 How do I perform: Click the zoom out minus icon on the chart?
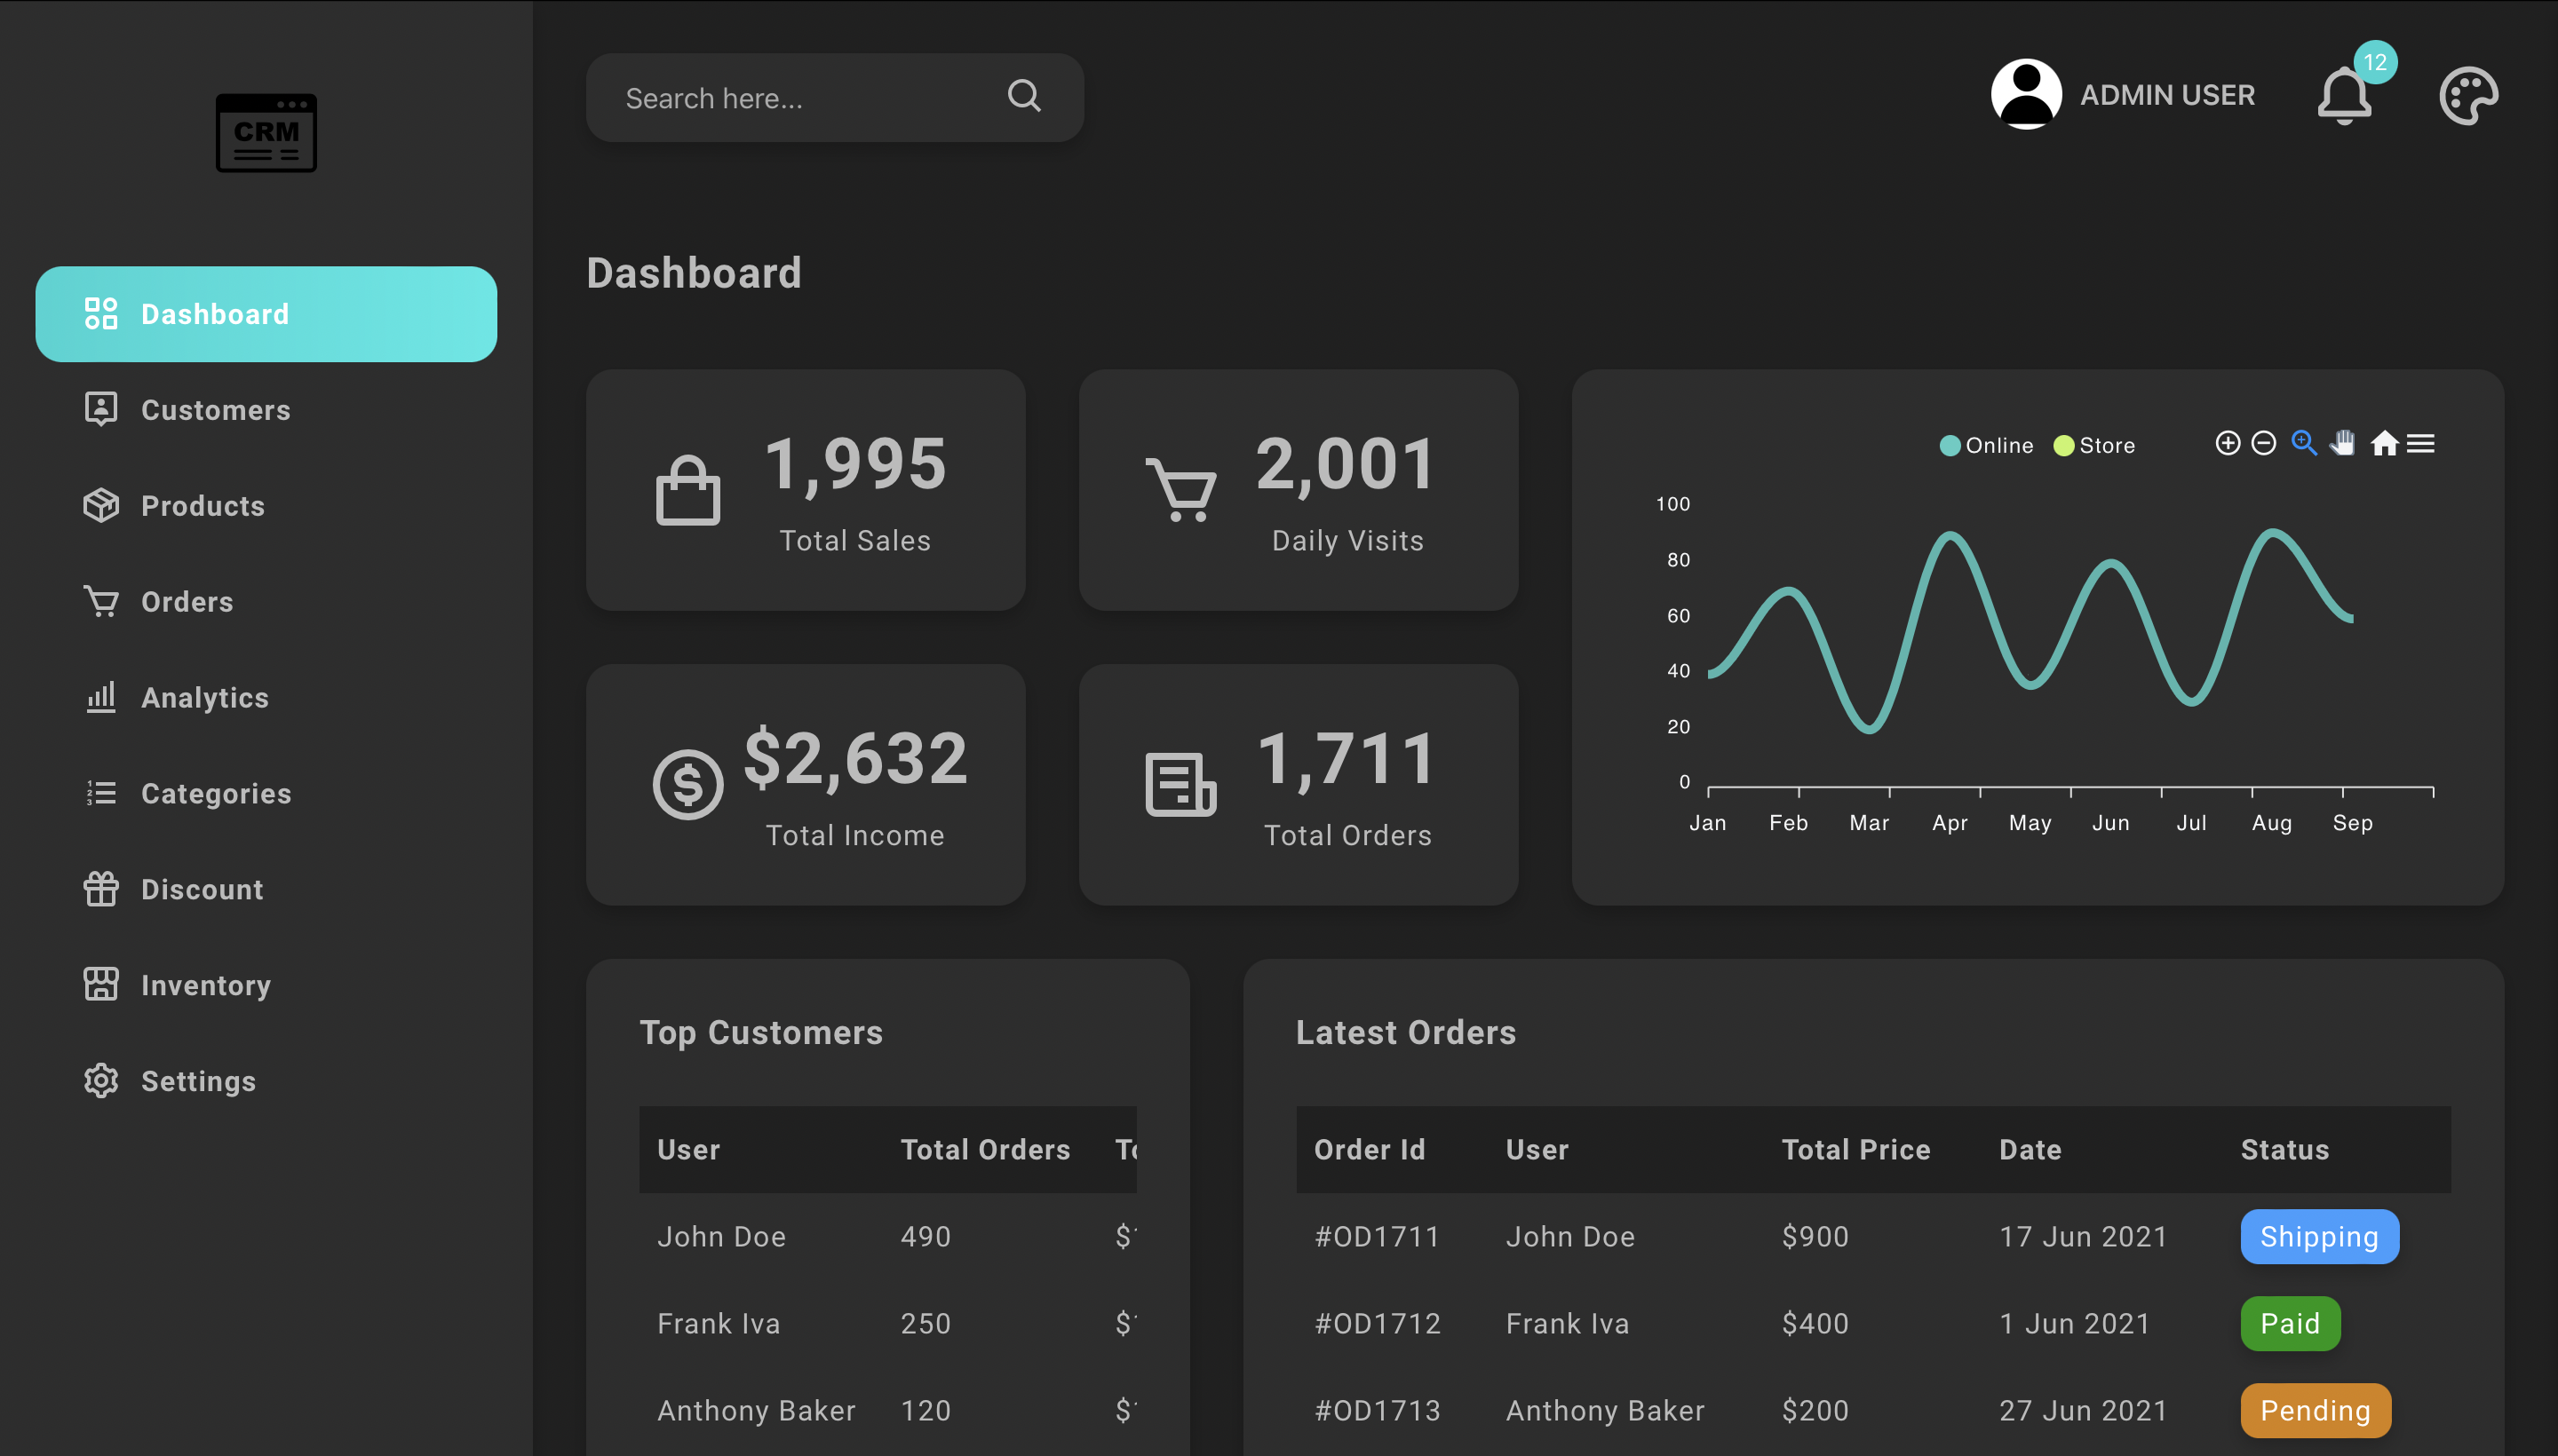pos(2264,443)
